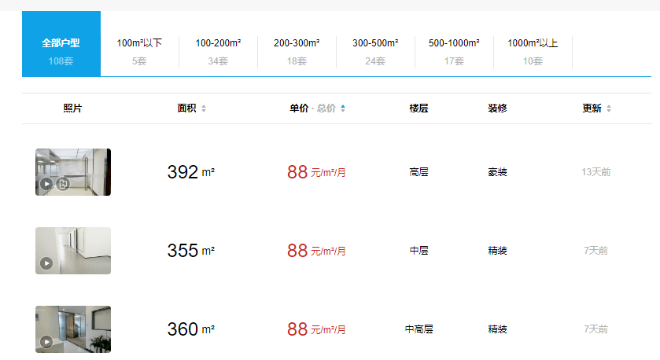Play video on the 392 m² listing thumbnail
The width and height of the screenshot is (660, 360).
point(46,184)
